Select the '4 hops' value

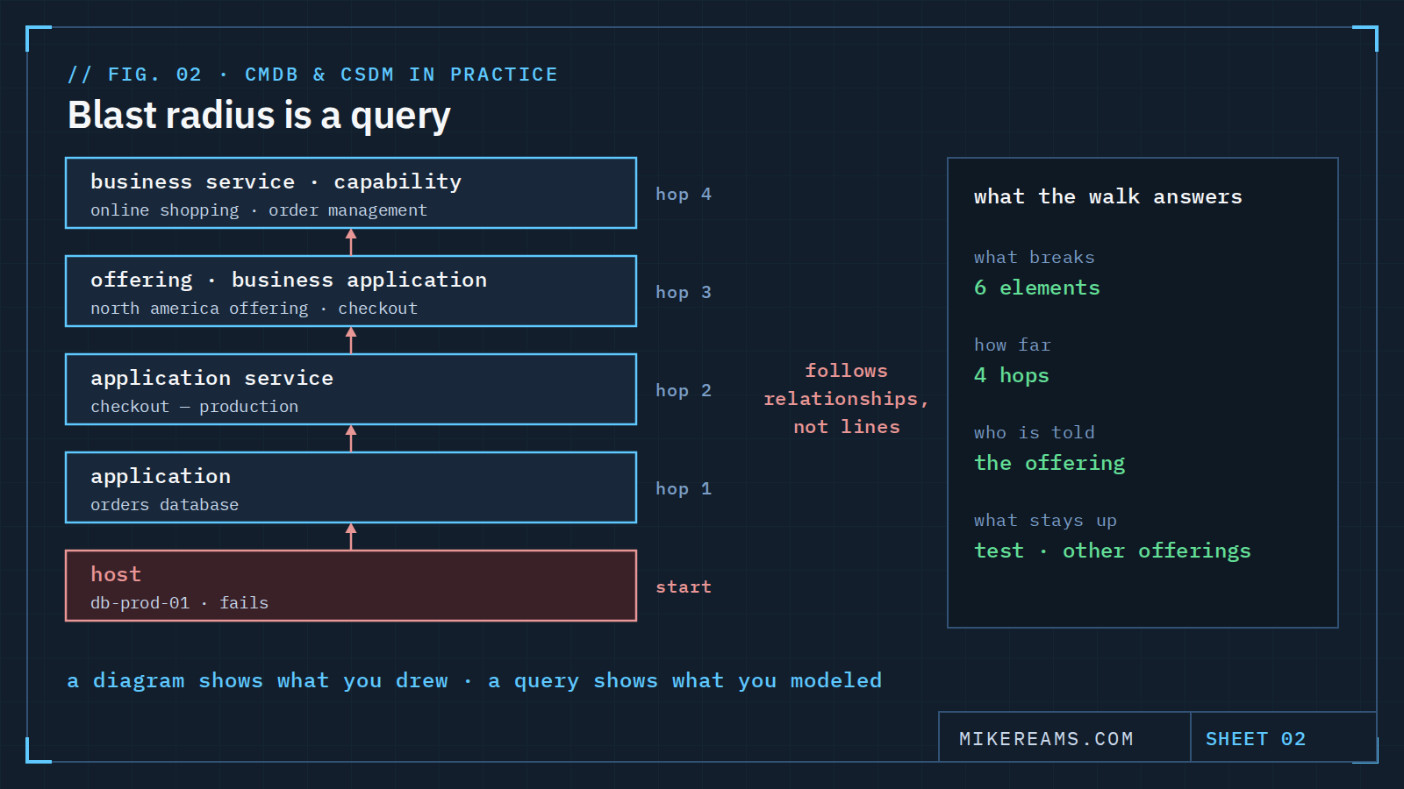tap(1011, 375)
